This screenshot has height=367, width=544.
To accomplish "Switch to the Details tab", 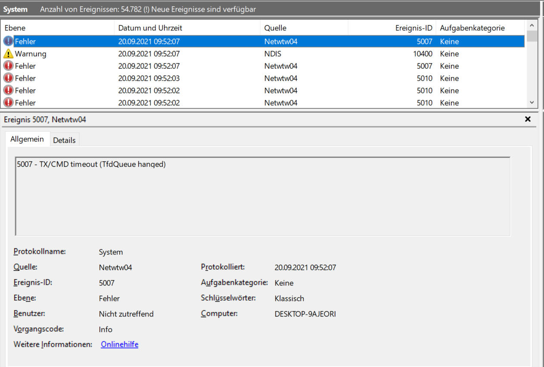I will pyautogui.click(x=64, y=140).
